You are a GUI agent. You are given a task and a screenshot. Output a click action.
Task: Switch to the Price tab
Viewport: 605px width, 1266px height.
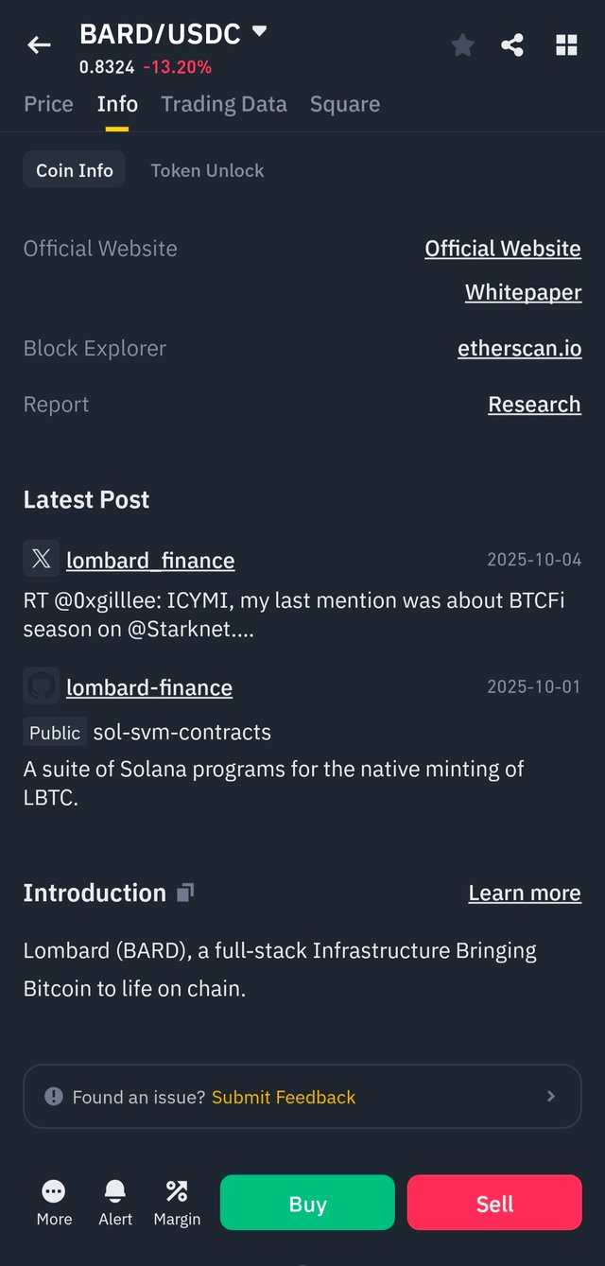pyautogui.click(x=48, y=104)
